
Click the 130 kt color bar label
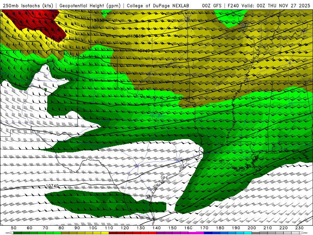(x=140, y=228)
